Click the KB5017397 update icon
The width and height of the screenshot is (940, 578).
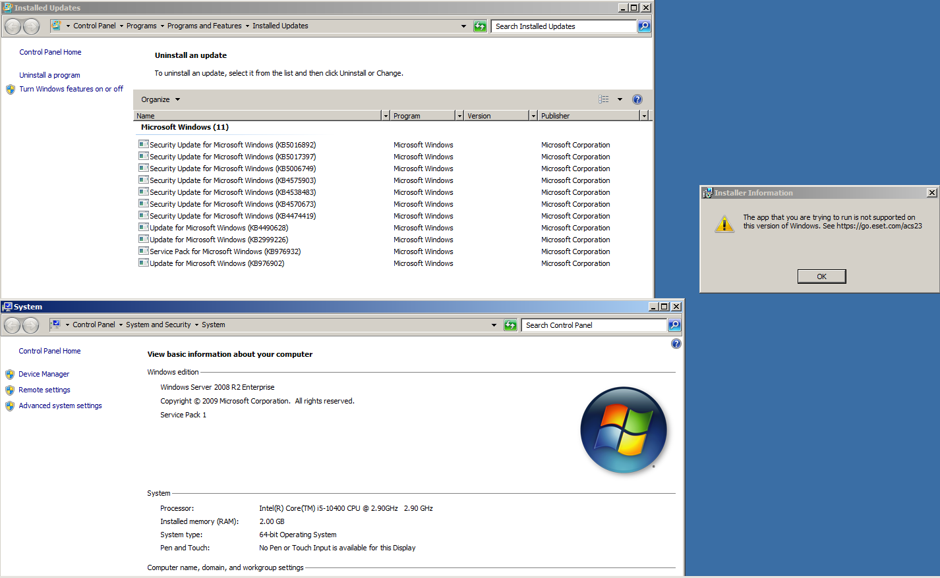tap(143, 156)
